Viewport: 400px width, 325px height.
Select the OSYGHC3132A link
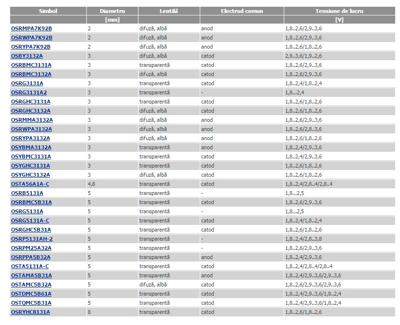(x=30, y=175)
